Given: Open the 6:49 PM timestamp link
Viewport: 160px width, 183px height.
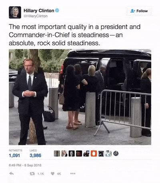Looking at the screenshot, I should tap(25, 165).
